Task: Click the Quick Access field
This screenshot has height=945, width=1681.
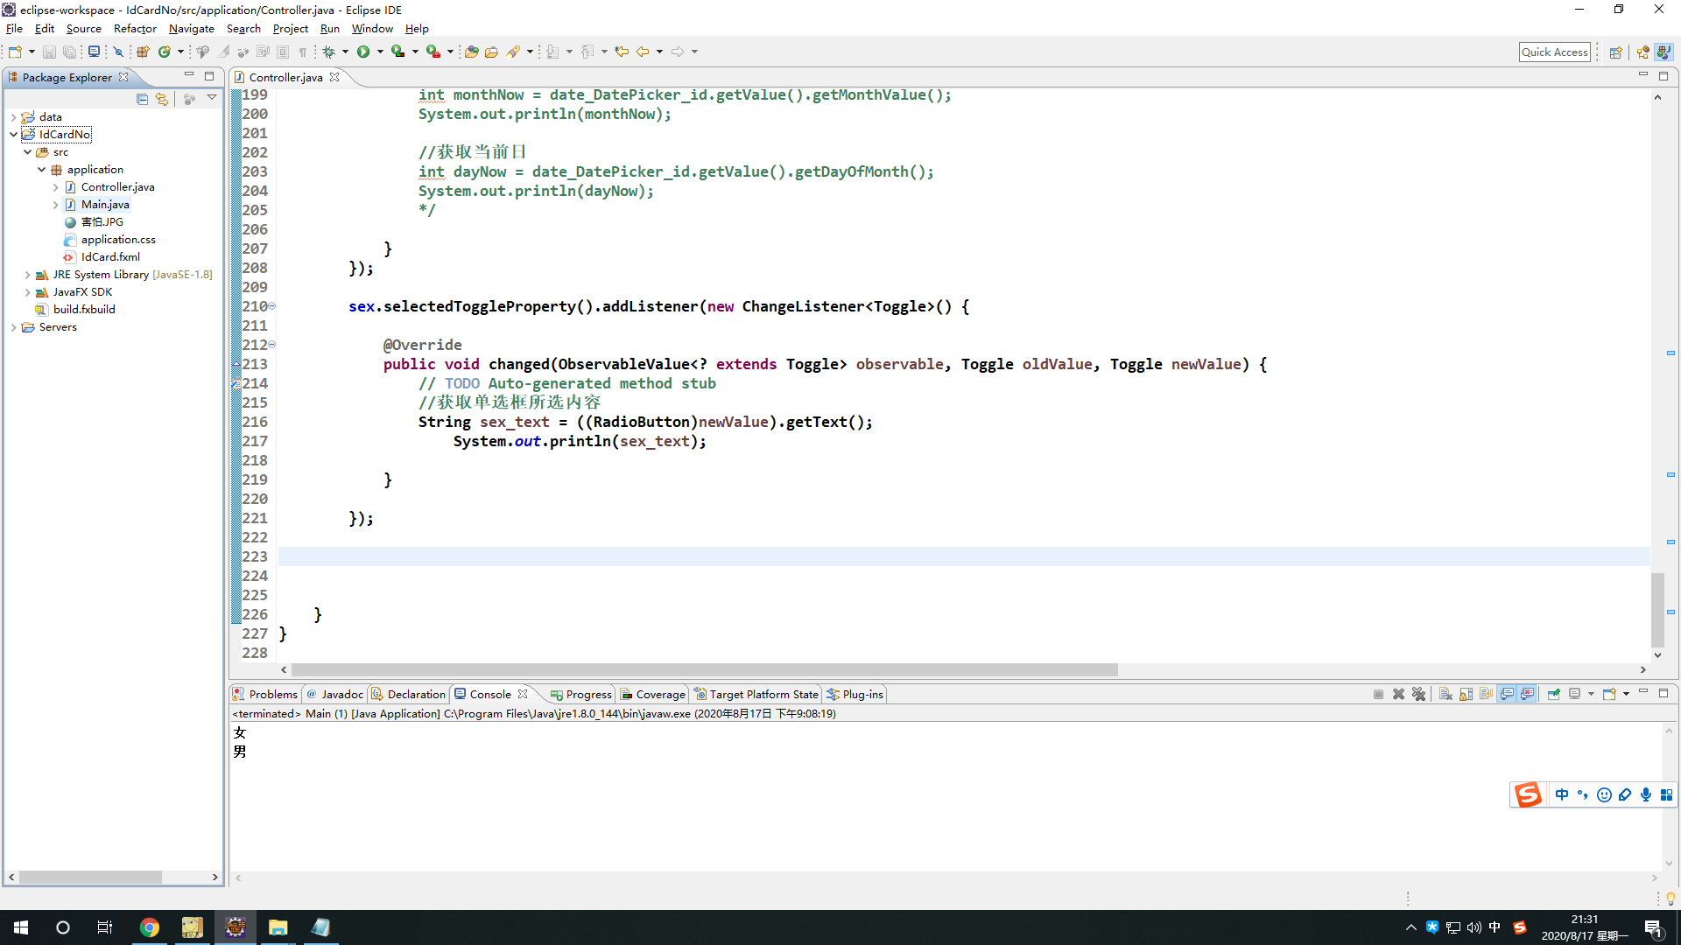Action: [1554, 52]
